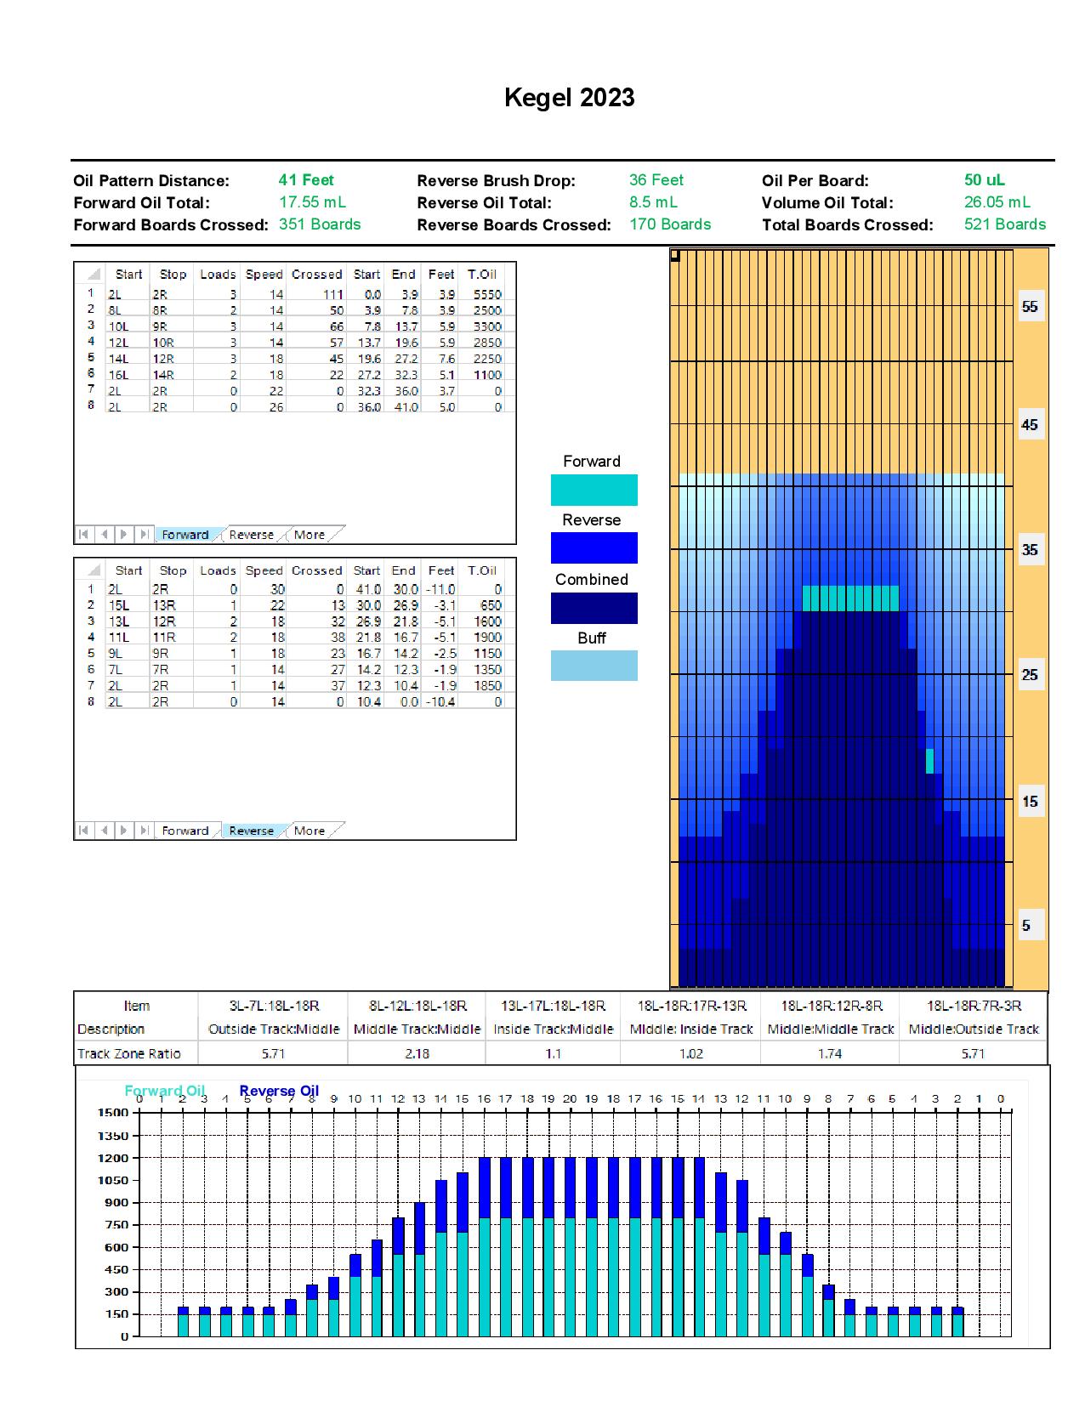Screen dimensions: 1085x1401
Task: Click first-sheet arrow in lower table navigator
Action: pos(83,831)
